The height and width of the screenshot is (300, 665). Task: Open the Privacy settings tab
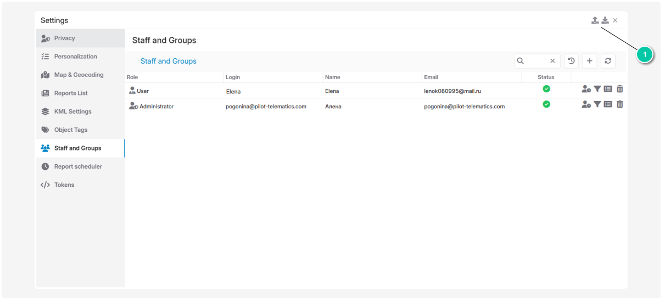64,38
